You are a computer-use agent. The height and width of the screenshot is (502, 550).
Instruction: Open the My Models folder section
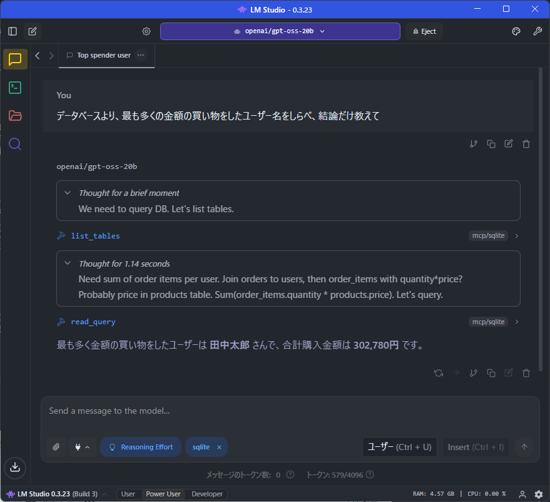(15, 115)
